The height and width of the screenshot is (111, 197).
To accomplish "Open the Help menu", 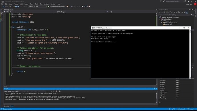I will pyautogui.click(x=58, y=4).
